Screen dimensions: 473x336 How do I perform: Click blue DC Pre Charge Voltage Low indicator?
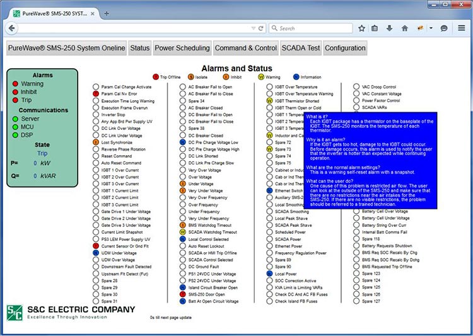tap(182, 142)
